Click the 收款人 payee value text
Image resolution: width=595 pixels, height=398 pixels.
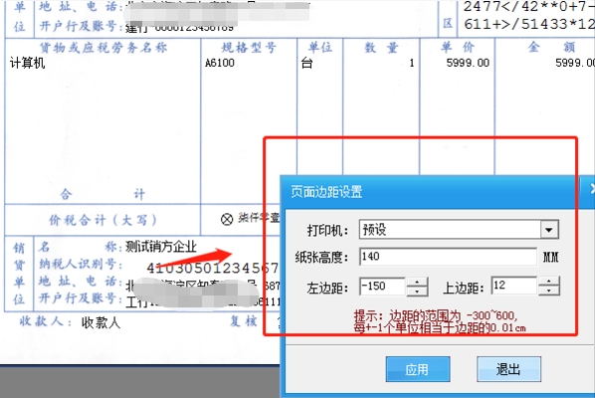(100, 322)
